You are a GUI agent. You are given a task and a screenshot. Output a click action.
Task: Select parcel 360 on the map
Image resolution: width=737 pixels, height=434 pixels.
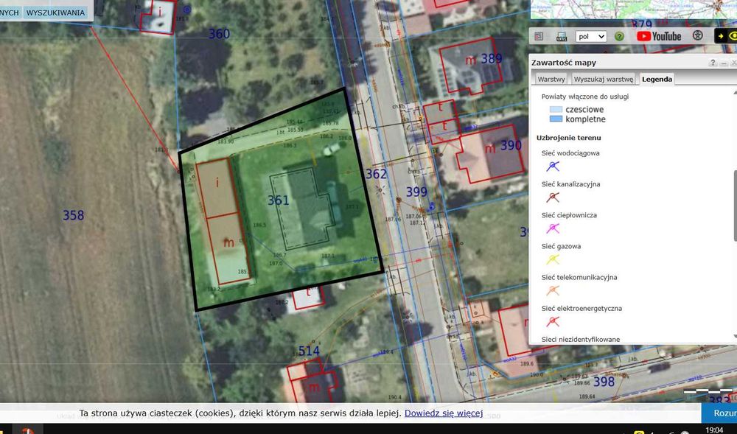point(219,34)
